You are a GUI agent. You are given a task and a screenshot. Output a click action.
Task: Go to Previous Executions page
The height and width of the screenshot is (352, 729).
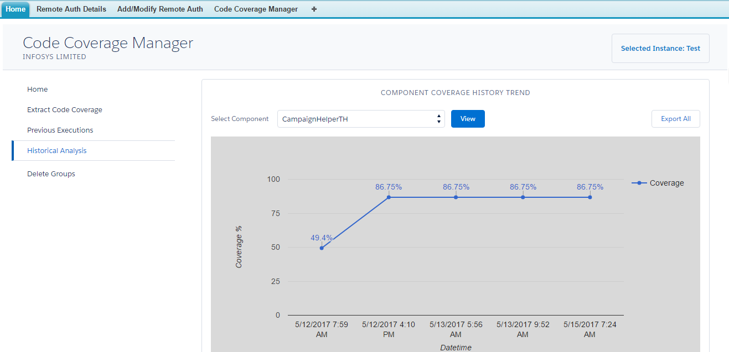60,130
